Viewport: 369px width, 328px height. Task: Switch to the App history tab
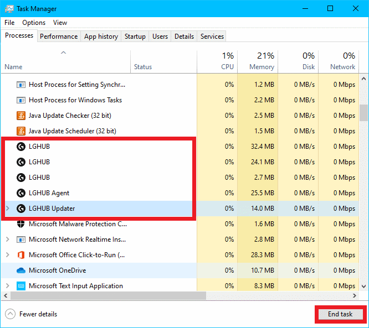tap(101, 37)
